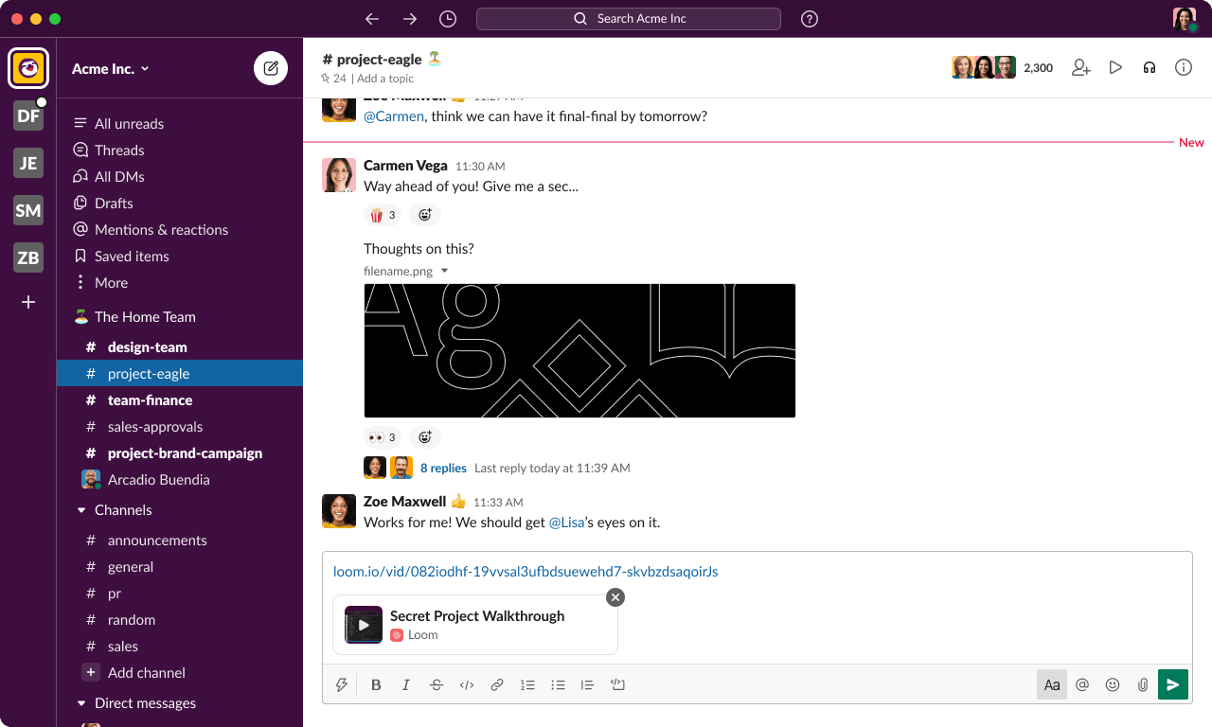Viewport: 1212px width, 727px height.
Task: Open the emoji picker in composer
Action: 1113,684
